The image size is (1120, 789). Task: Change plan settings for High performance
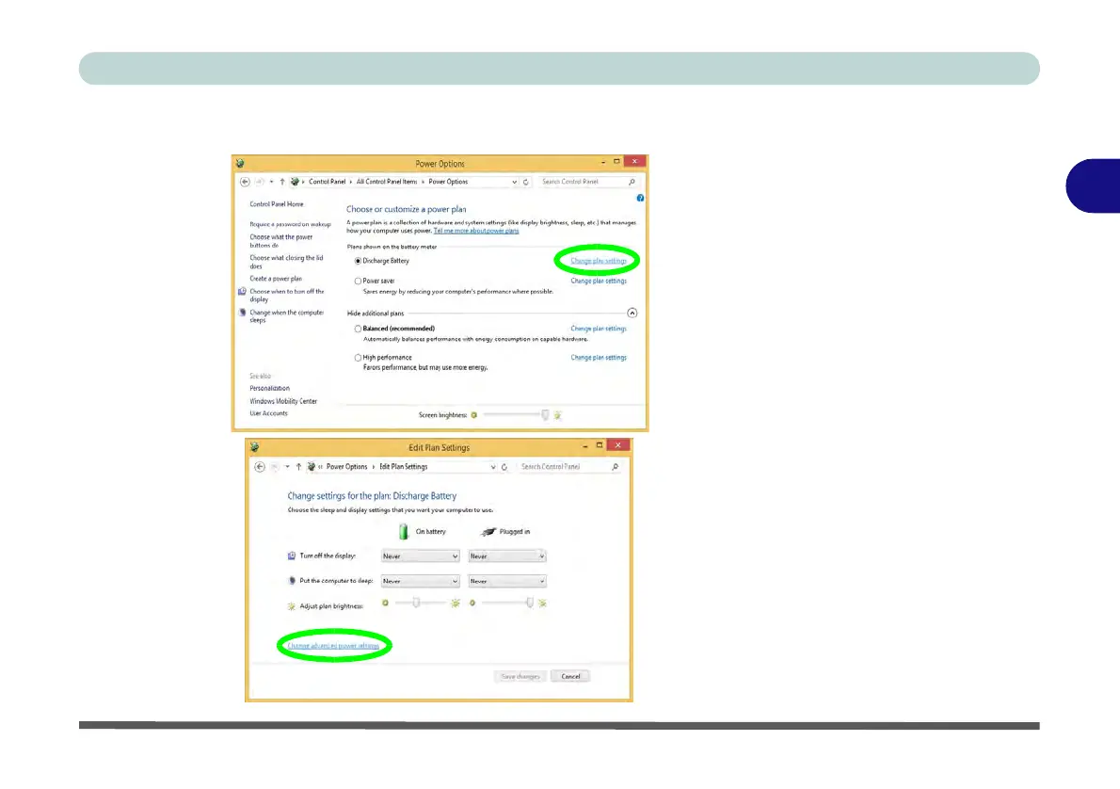tap(599, 358)
